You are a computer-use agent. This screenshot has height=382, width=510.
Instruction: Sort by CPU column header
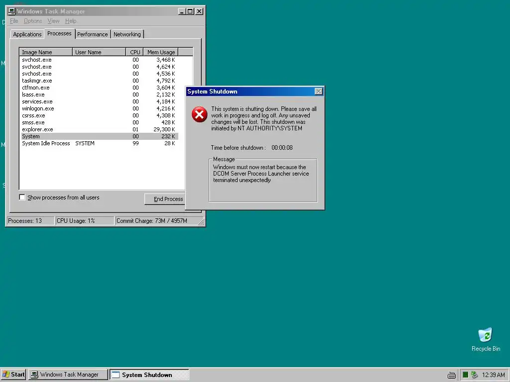(135, 52)
